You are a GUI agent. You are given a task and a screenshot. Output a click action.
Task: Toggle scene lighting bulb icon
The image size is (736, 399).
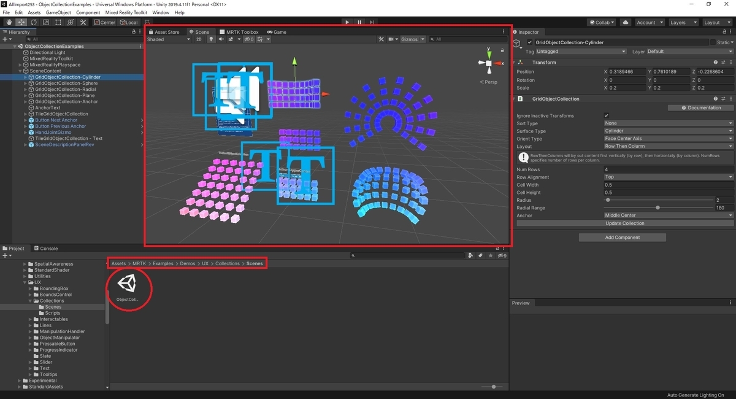point(212,39)
